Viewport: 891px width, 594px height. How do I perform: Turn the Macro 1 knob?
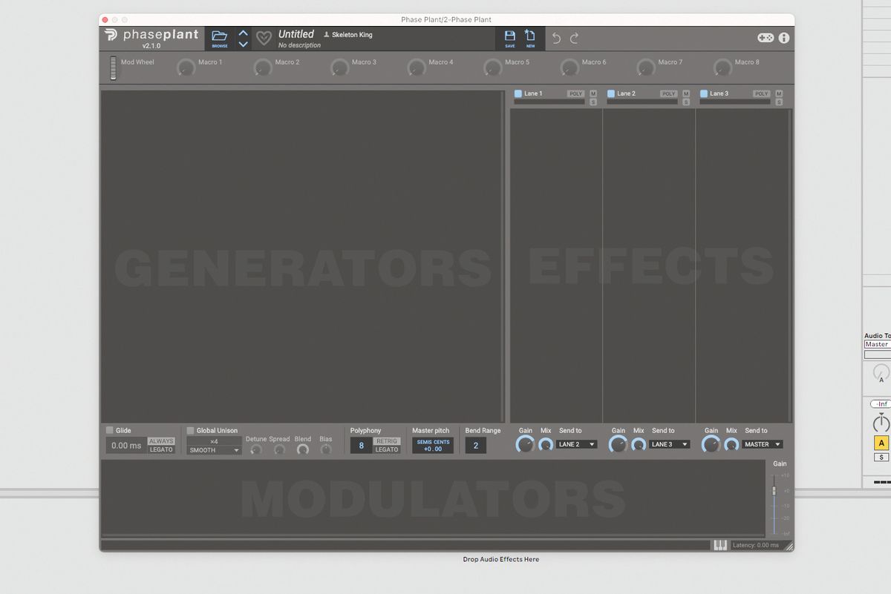click(186, 67)
